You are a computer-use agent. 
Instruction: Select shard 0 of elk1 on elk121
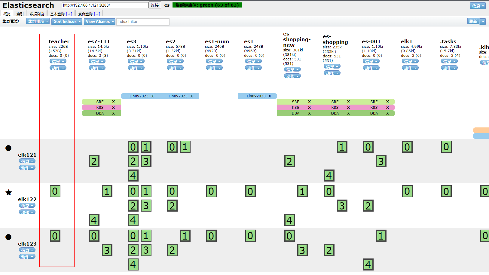(407, 147)
